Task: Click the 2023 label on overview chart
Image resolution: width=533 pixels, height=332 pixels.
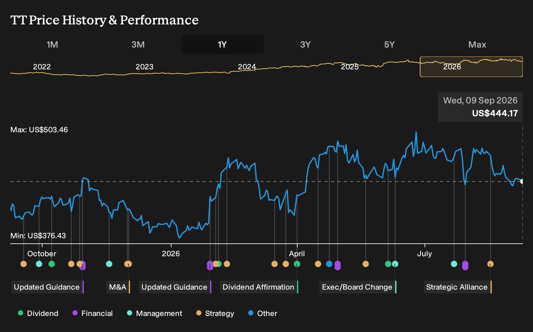Action: [x=144, y=67]
